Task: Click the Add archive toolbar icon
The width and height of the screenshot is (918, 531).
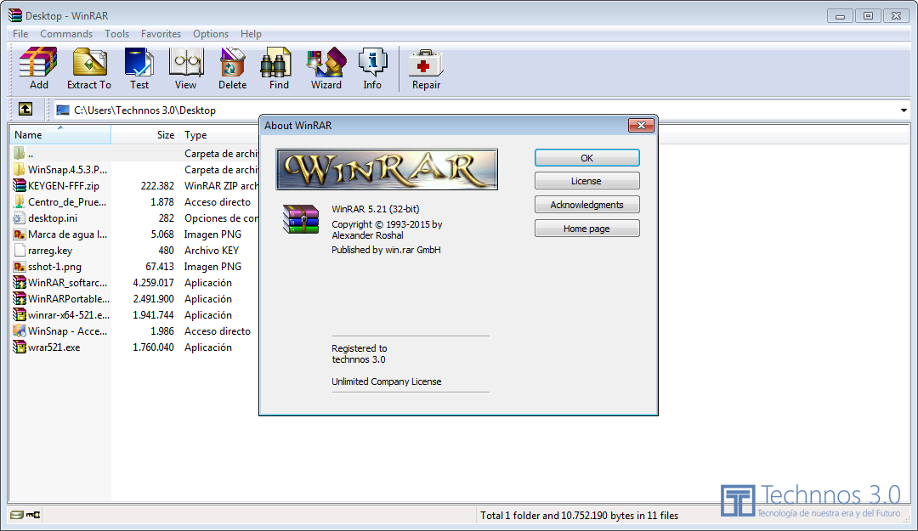Action: coord(38,69)
